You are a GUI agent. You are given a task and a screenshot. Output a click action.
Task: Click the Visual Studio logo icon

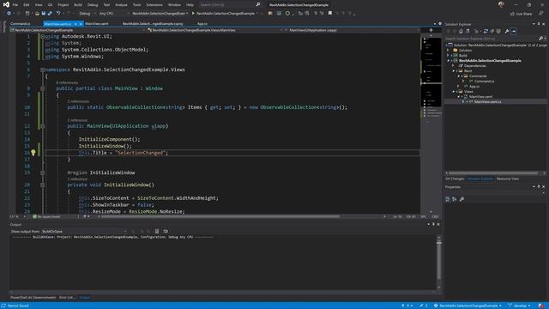[6, 4]
